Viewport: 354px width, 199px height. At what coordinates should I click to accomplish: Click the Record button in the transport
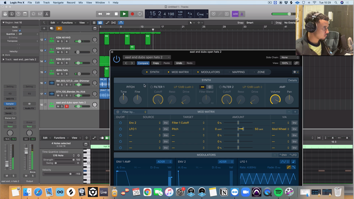pyautogui.click(x=132, y=14)
